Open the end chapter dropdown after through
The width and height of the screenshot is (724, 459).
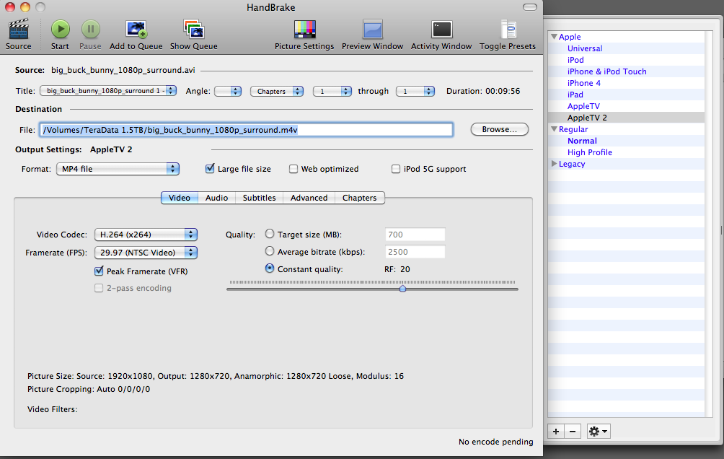coord(415,91)
